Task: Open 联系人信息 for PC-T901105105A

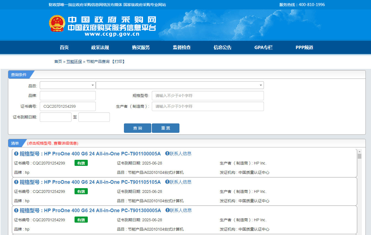Action: click(178, 182)
